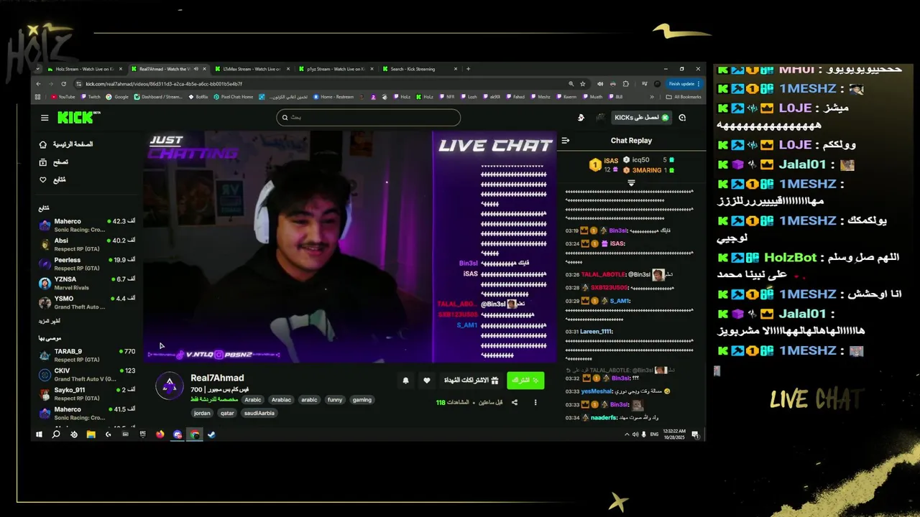Collapse the Chat Replay panel arrow

click(566, 141)
